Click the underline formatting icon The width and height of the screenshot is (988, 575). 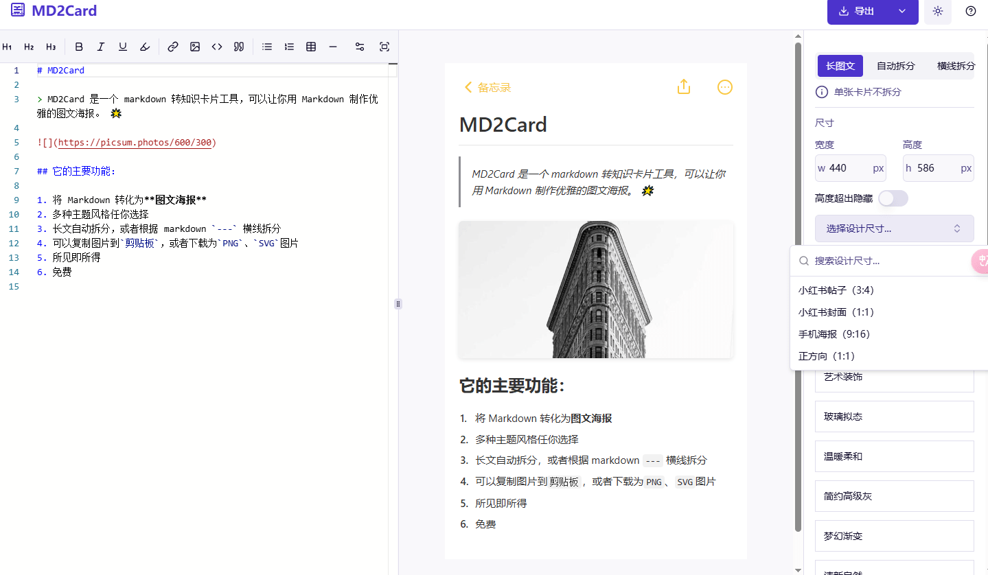(x=123, y=47)
